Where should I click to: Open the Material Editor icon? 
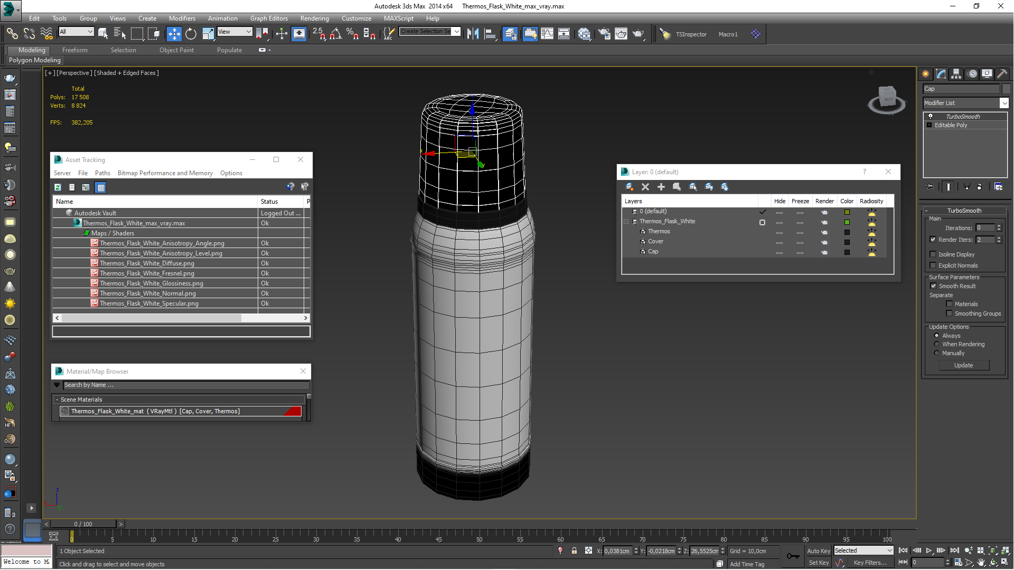(584, 34)
